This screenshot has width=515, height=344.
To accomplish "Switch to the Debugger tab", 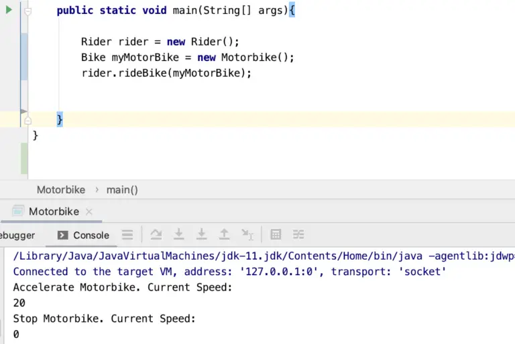I will click(x=17, y=235).
